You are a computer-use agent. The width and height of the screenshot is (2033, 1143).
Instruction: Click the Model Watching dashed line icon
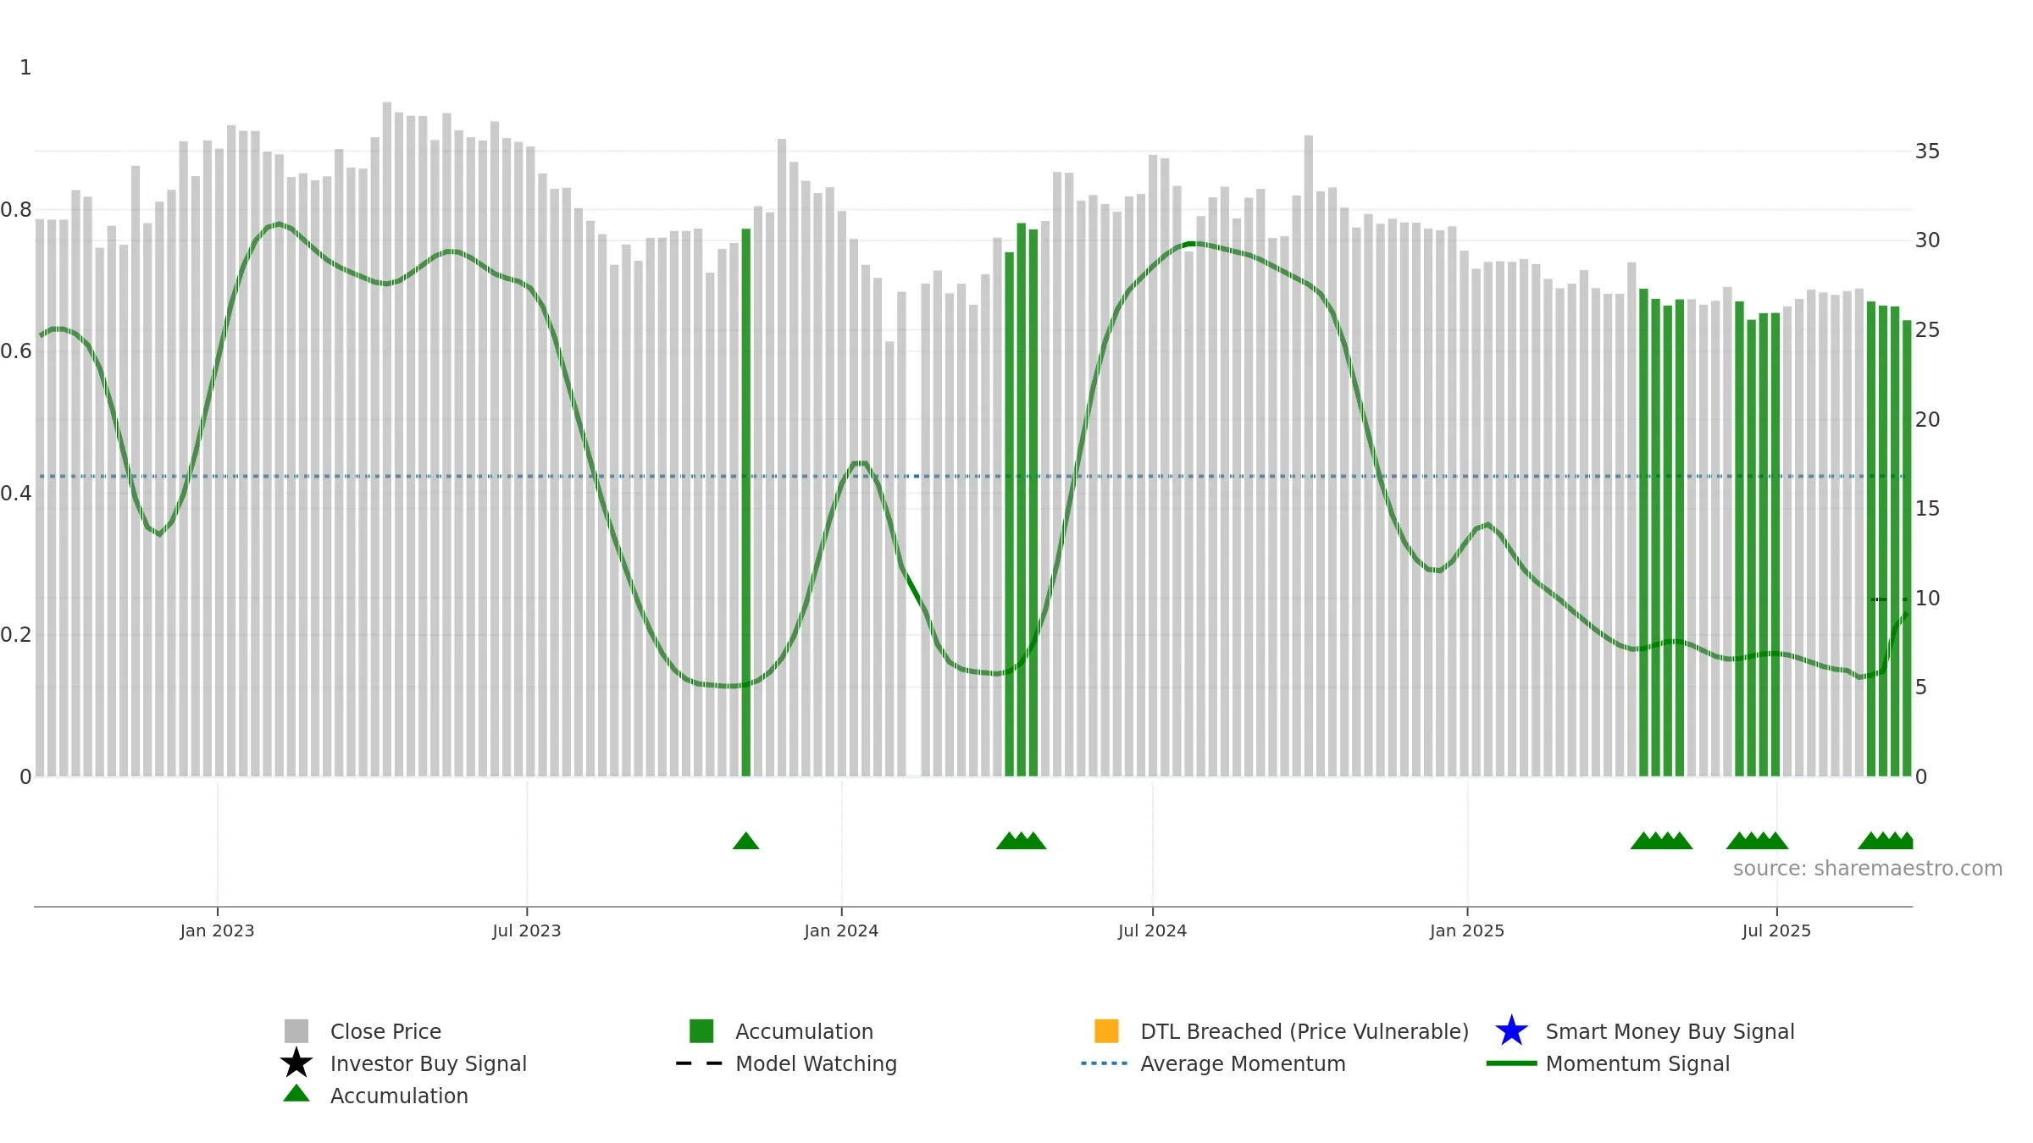click(x=700, y=1063)
